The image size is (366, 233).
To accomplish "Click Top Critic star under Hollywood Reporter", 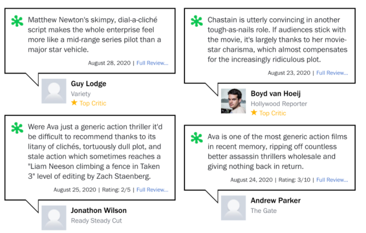I will tap(254, 113).
